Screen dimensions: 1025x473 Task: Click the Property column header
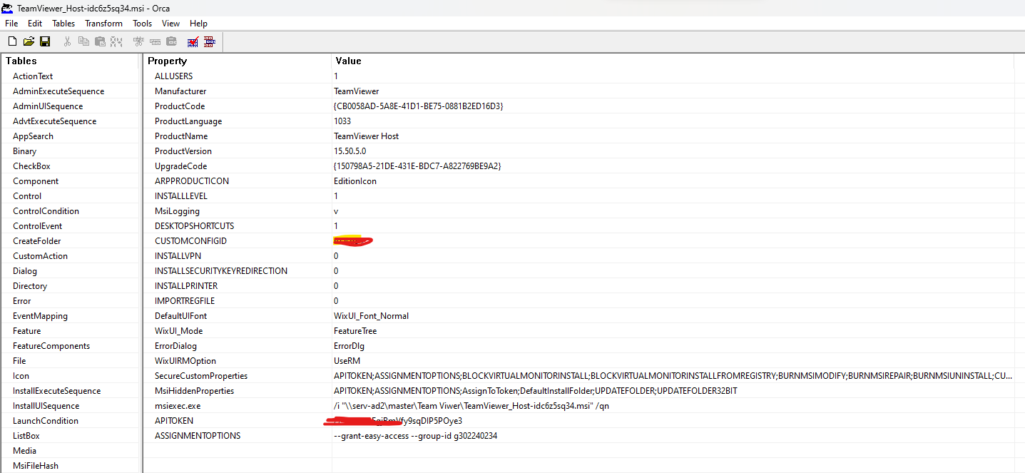(167, 61)
